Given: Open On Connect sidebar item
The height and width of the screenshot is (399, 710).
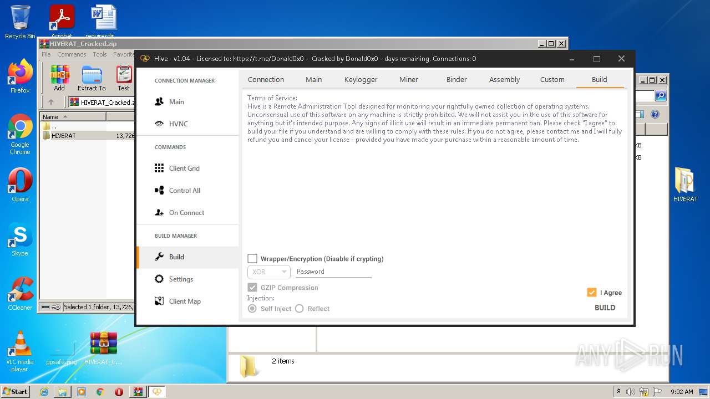Looking at the screenshot, I should point(187,212).
